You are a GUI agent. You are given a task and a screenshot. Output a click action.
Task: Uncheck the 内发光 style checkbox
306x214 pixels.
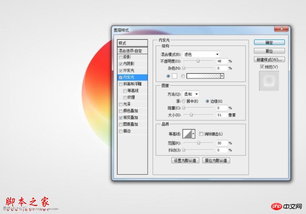[x=120, y=77]
